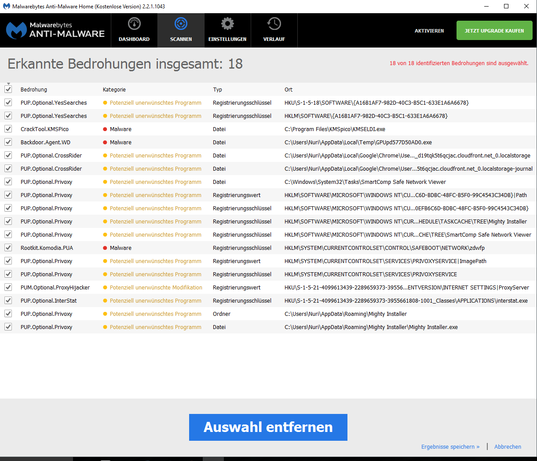Click the orange dot for PUP.Optional.InterStat
Image resolution: width=537 pixels, height=461 pixels.
[105, 301]
